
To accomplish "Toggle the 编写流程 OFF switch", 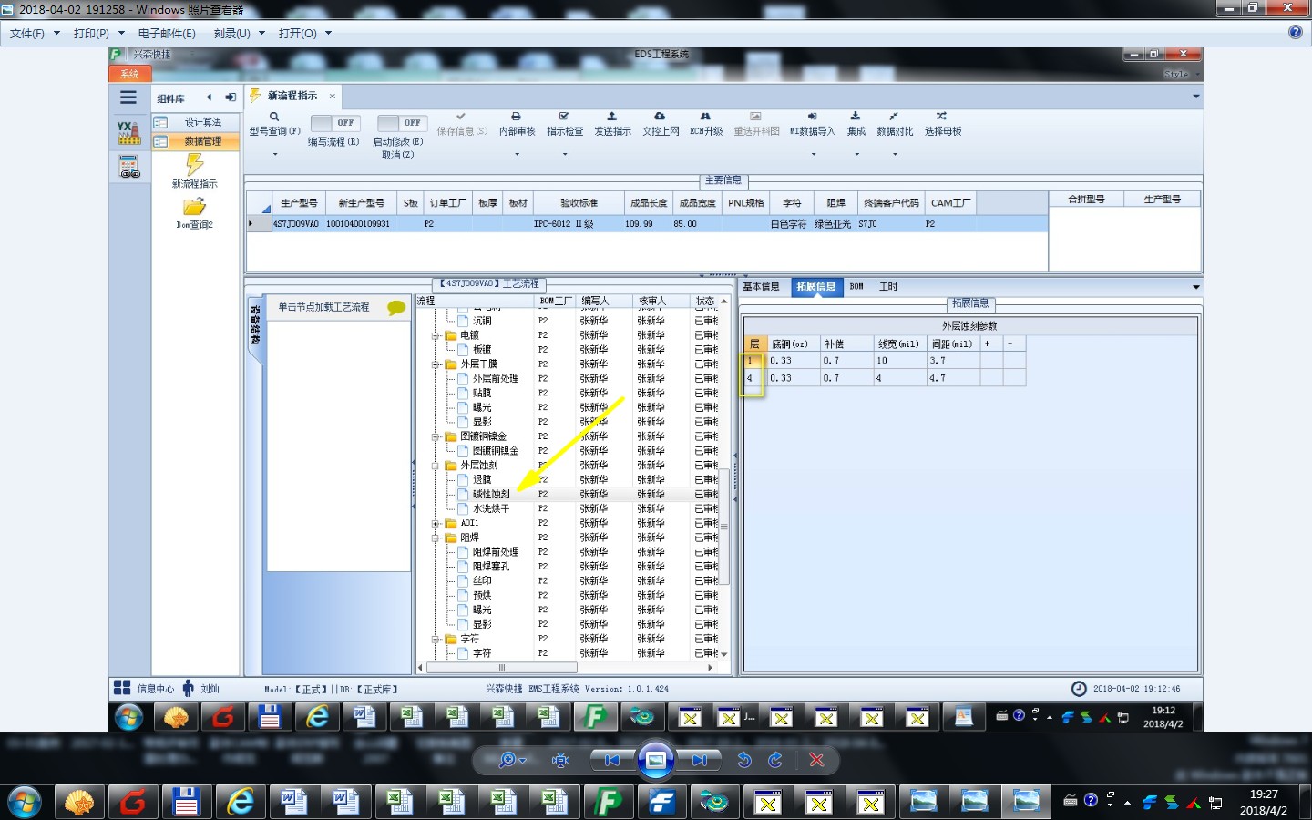I will pos(335,122).
